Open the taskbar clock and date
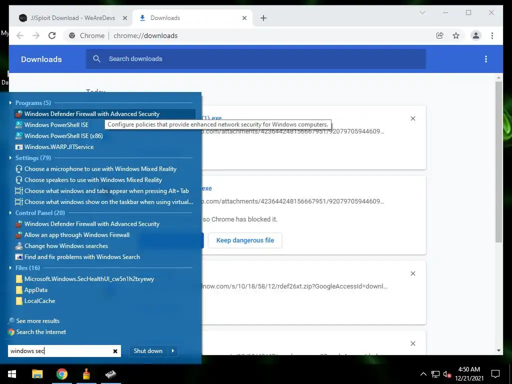This screenshot has width=512, height=384. [x=469, y=374]
